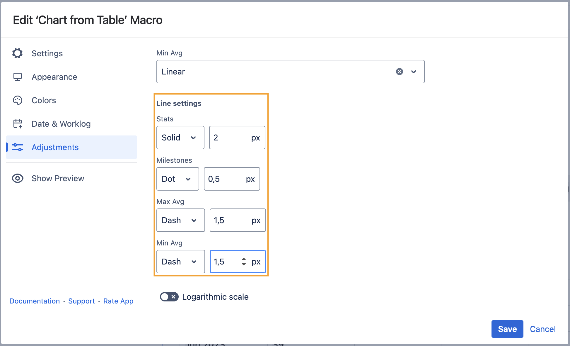570x346 pixels.
Task: Expand the Min Avg Linear dropdown
Action: (x=414, y=72)
